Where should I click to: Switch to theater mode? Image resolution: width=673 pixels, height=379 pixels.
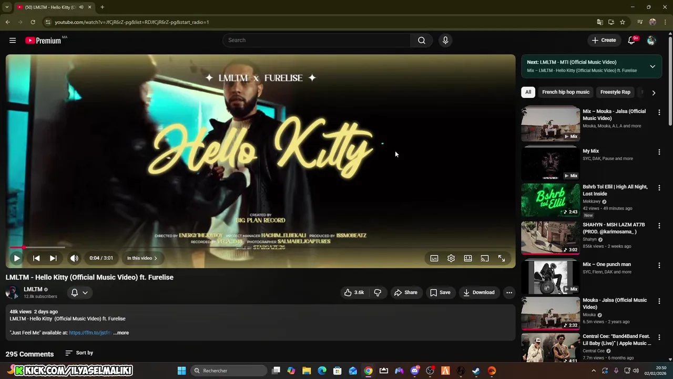[x=468, y=258]
